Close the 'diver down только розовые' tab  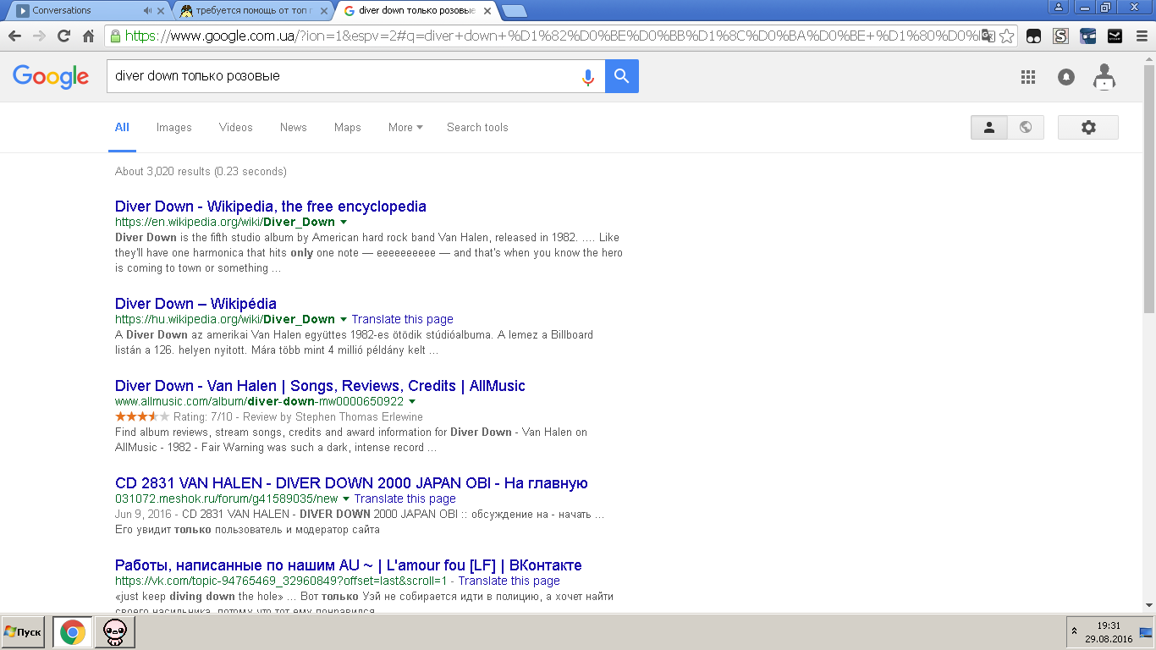click(487, 10)
